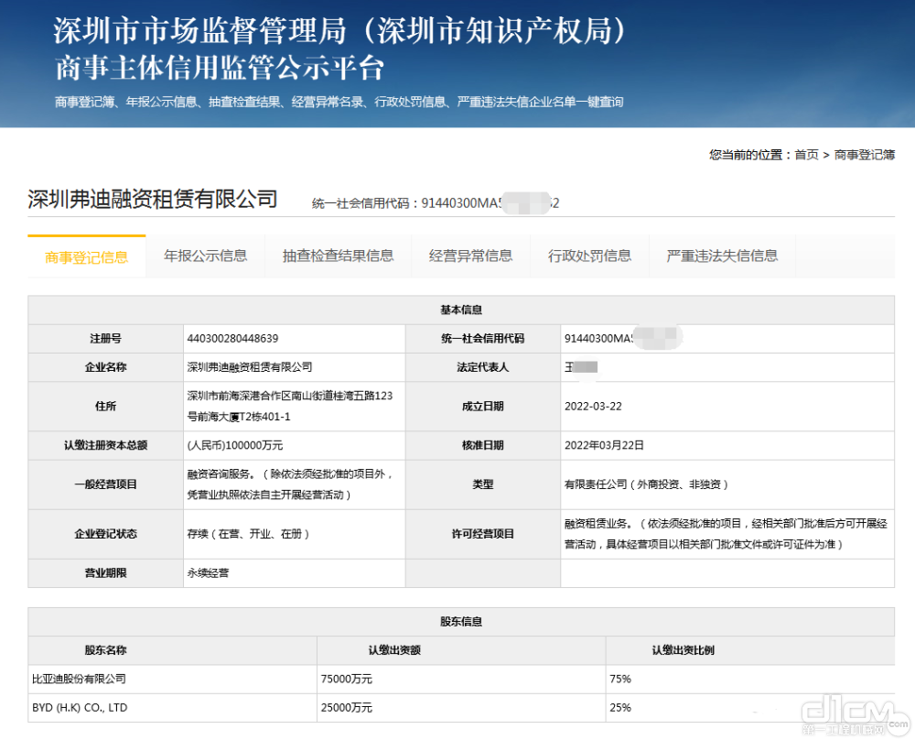
Task: Select shareholder 比亚迪股份有限公司
Action: (79, 680)
